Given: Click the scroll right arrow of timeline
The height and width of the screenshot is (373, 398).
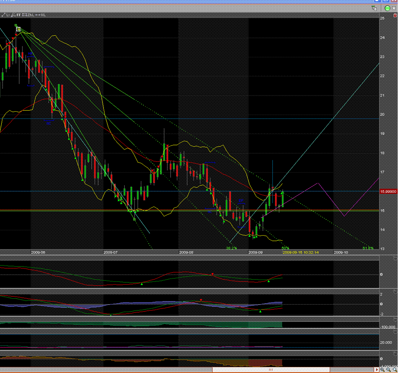Looking at the screenshot, I should 377,370.
